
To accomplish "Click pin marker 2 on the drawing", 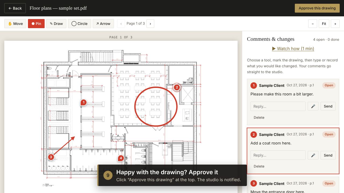I will coord(177,87).
